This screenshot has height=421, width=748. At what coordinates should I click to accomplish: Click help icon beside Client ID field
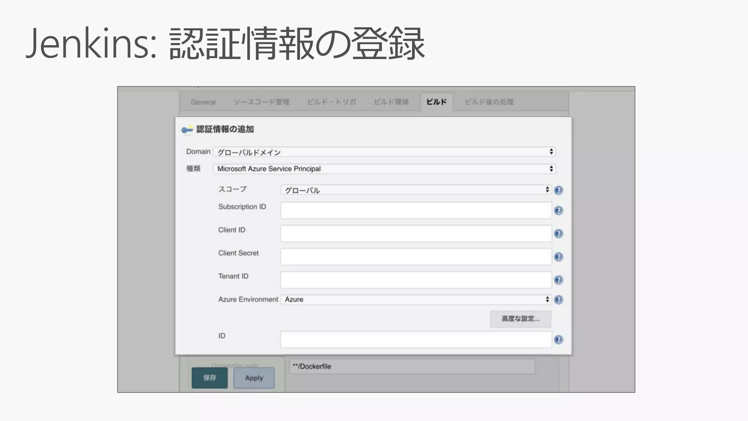[x=558, y=234]
